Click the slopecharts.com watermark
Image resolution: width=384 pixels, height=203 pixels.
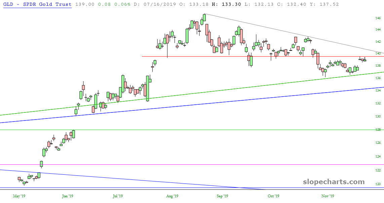click(x=334, y=182)
